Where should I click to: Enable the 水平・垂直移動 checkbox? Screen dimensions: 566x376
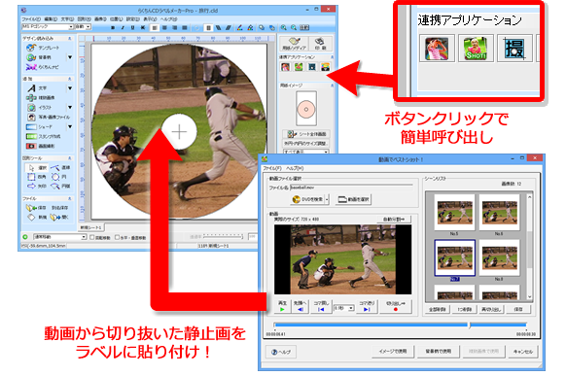pos(117,237)
